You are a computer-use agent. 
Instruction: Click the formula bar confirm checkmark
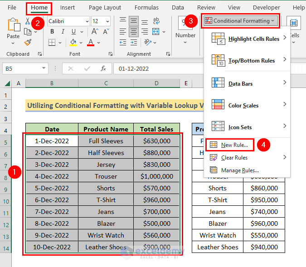[87, 68]
